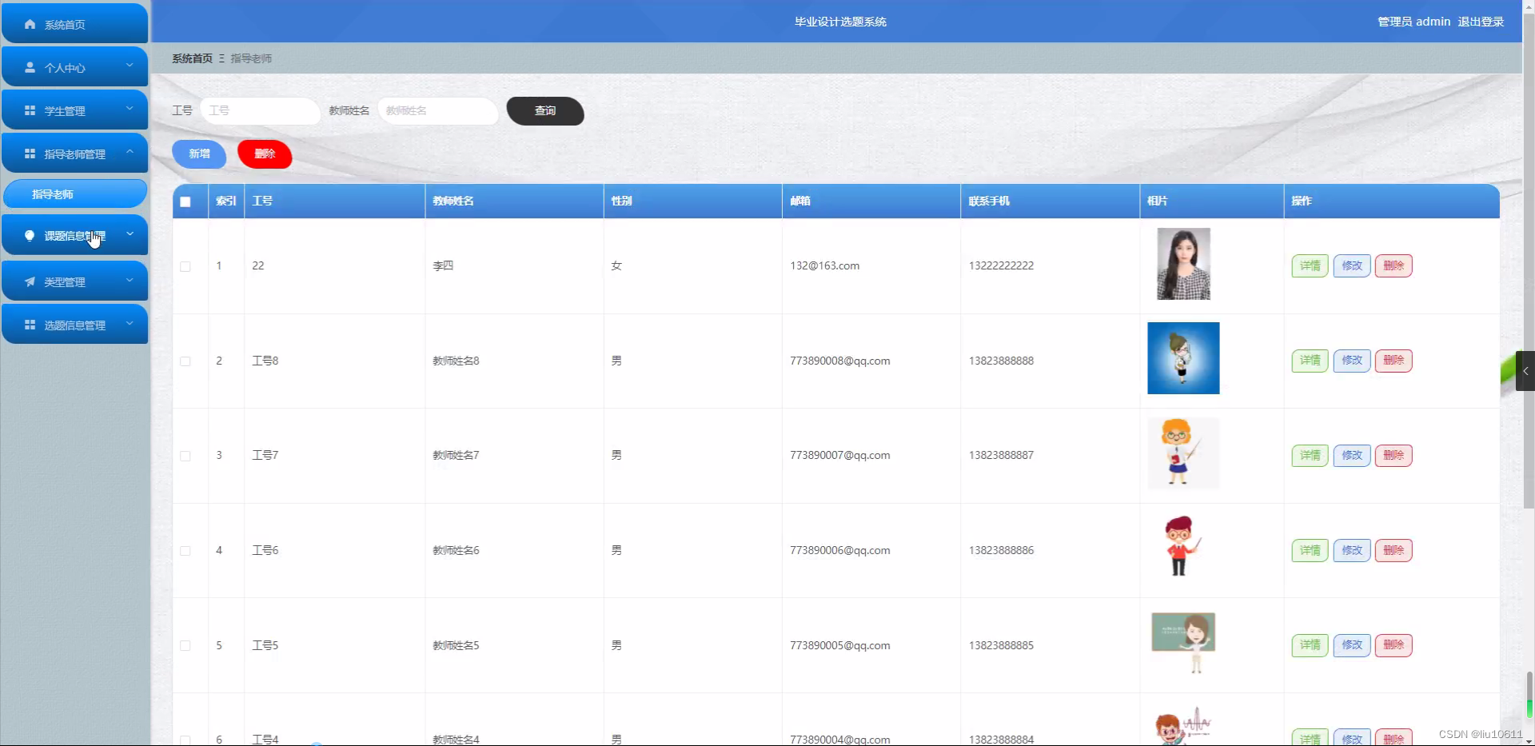This screenshot has width=1535, height=746.
Task: Open the photo in the 工号6 row
Action: click(1182, 548)
